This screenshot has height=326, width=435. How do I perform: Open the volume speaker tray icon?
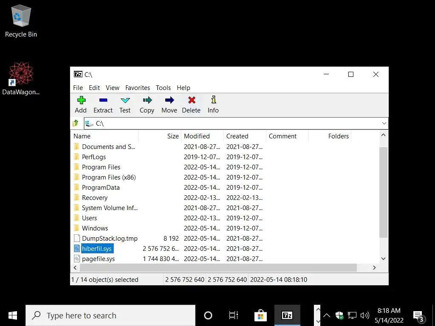(364, 315)
